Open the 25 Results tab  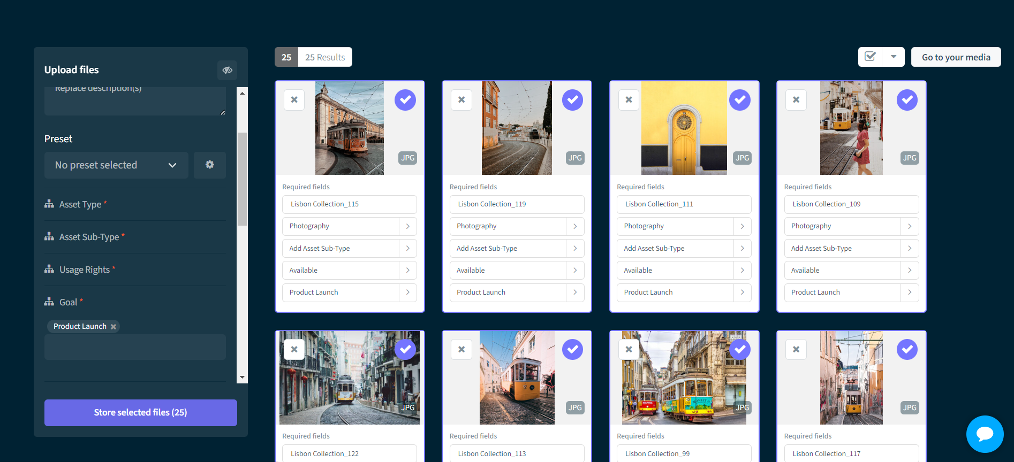(x=324, y=57)
